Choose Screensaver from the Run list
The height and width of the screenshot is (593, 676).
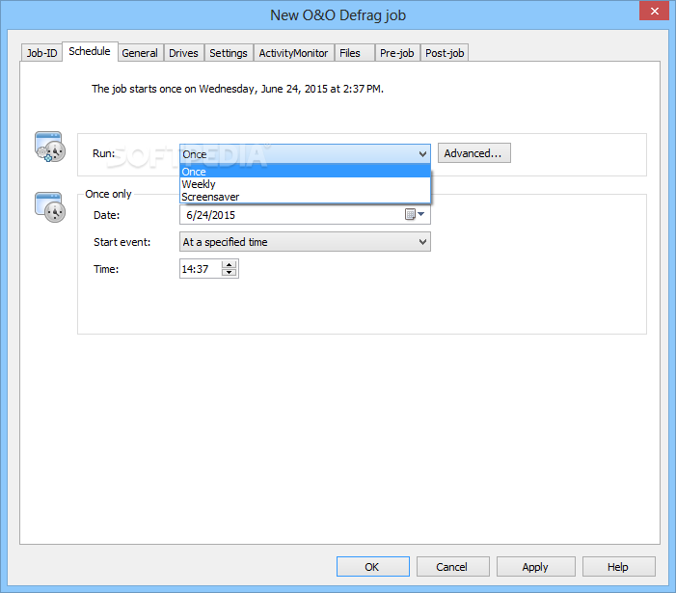click(x=306, y=197)
